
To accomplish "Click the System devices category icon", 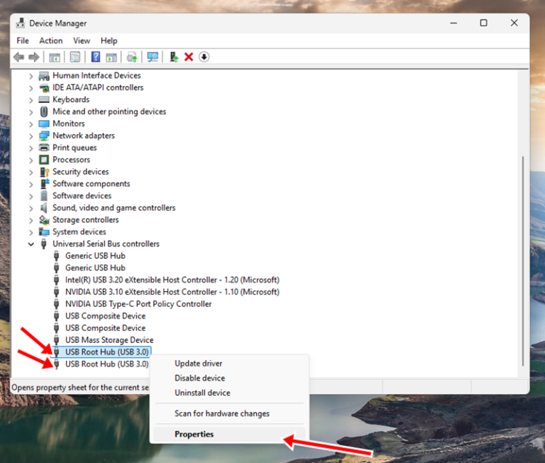I will 44,231.
